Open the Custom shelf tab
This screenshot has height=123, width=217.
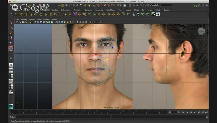coord(167,10)
